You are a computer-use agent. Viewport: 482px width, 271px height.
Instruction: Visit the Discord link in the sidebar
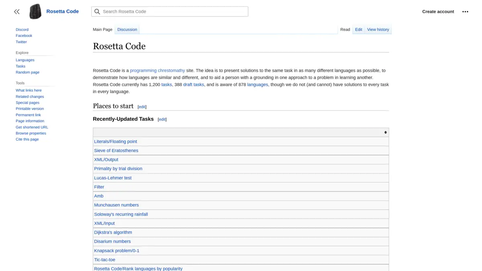(x=22, y=29)
